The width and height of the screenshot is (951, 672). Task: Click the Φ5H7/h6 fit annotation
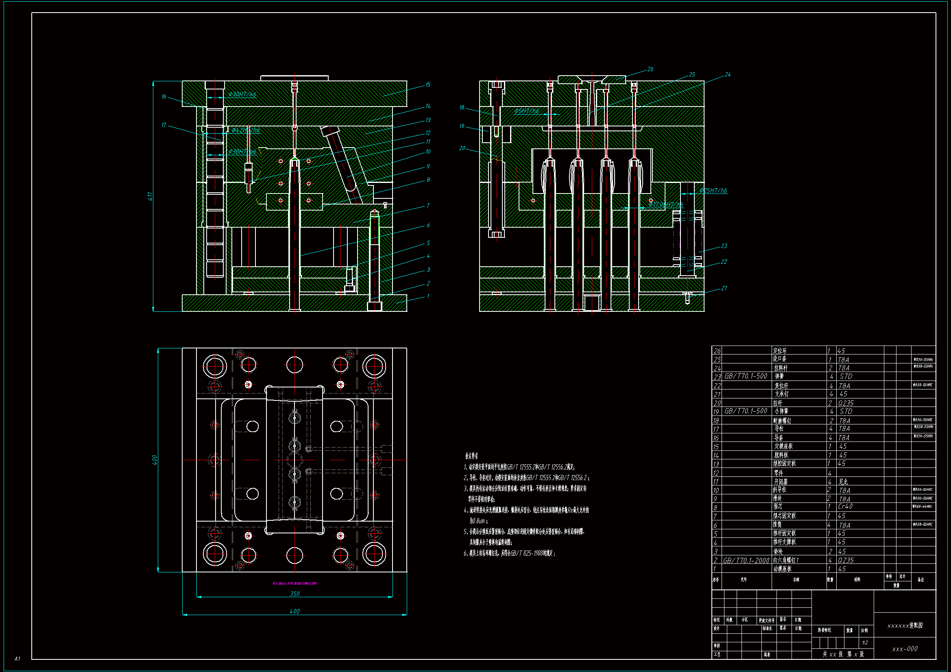pyautogui.click(x=526, y=111)
